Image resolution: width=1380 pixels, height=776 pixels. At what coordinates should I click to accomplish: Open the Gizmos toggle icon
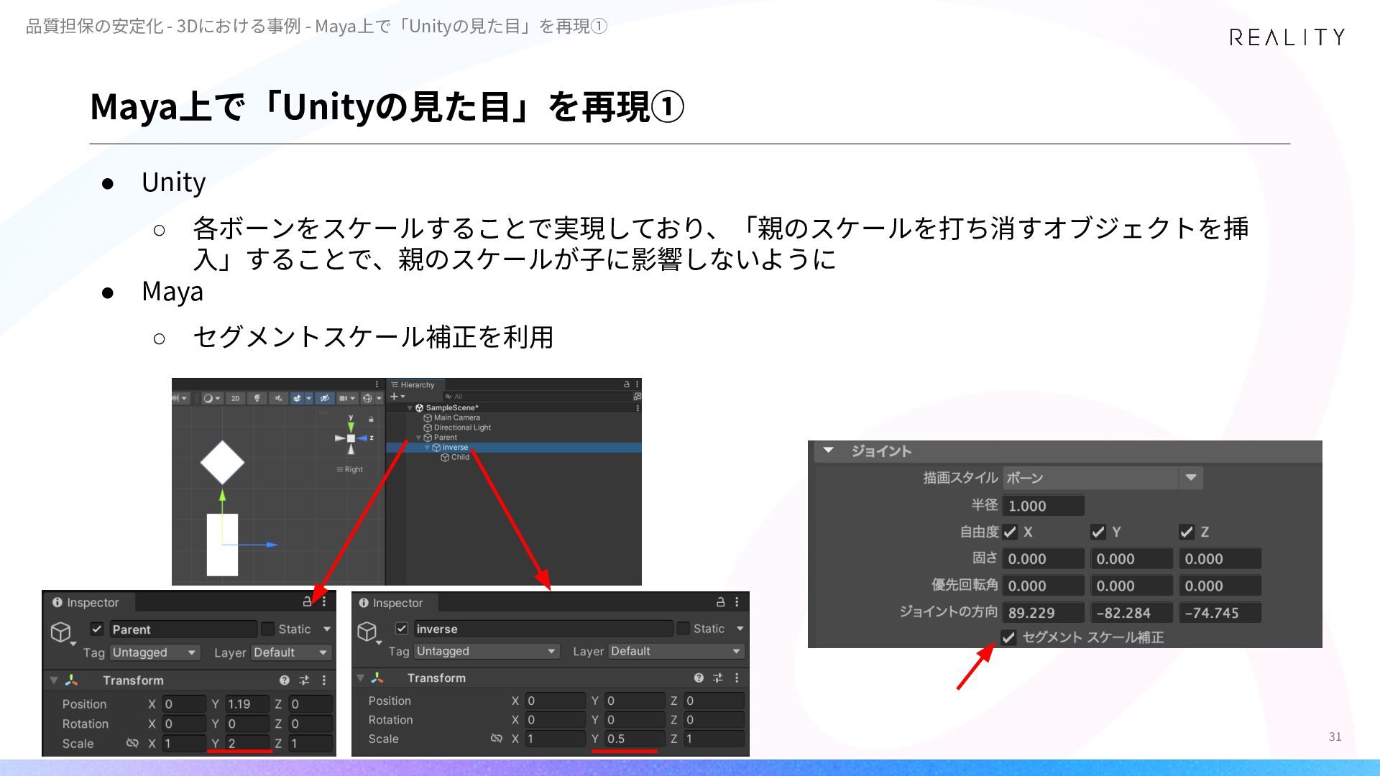[367, 398]
